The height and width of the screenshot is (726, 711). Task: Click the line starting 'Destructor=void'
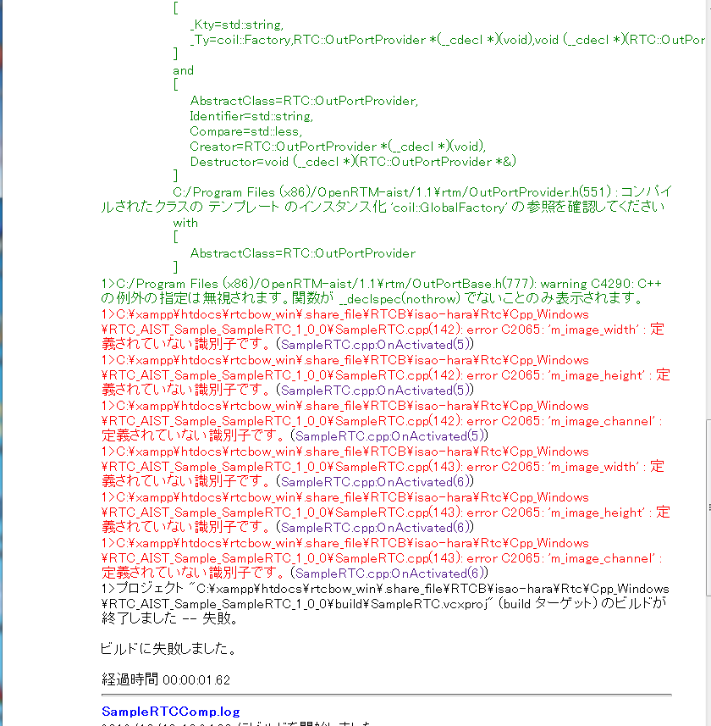click(352, 162)
